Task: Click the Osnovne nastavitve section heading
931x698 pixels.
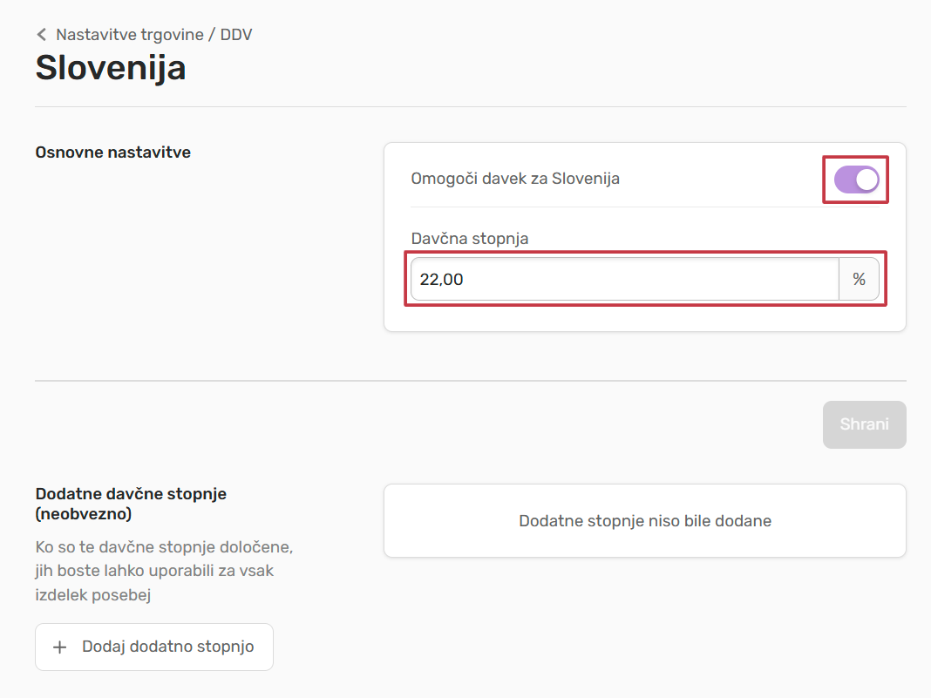Action: pyautogui.click(x=112, y=152)
